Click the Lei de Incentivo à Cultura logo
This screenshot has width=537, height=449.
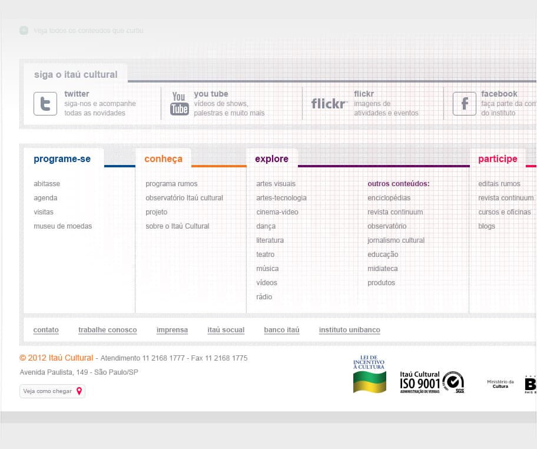click(x=369, y=374)
